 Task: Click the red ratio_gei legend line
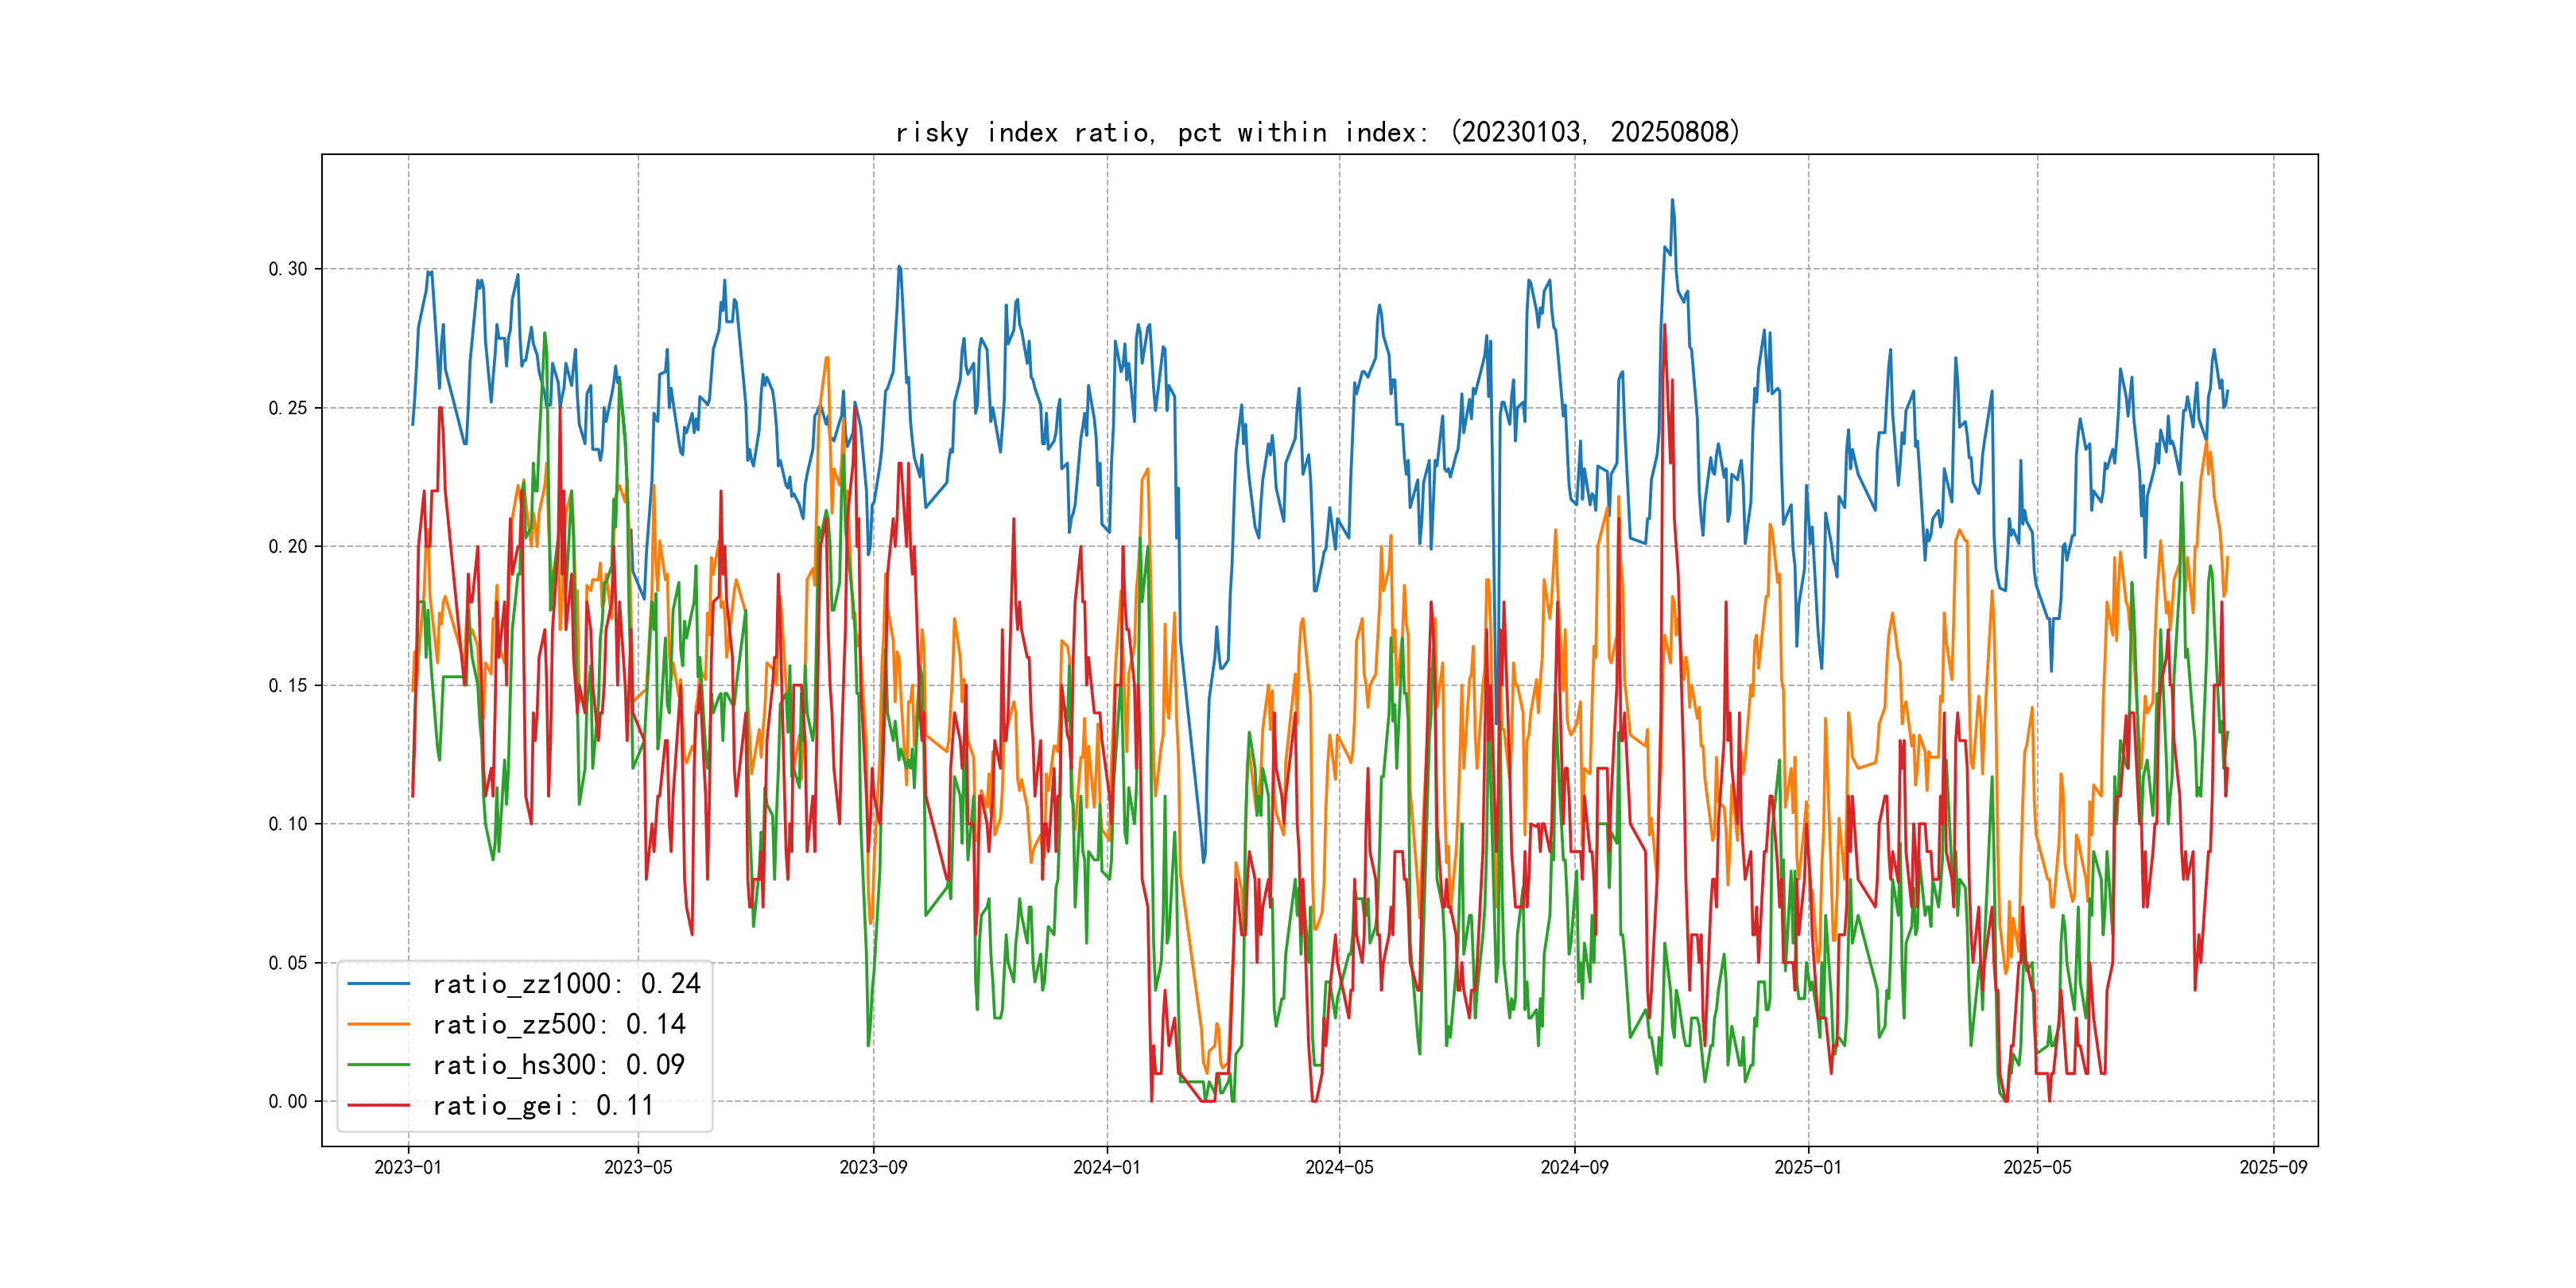378,1105
